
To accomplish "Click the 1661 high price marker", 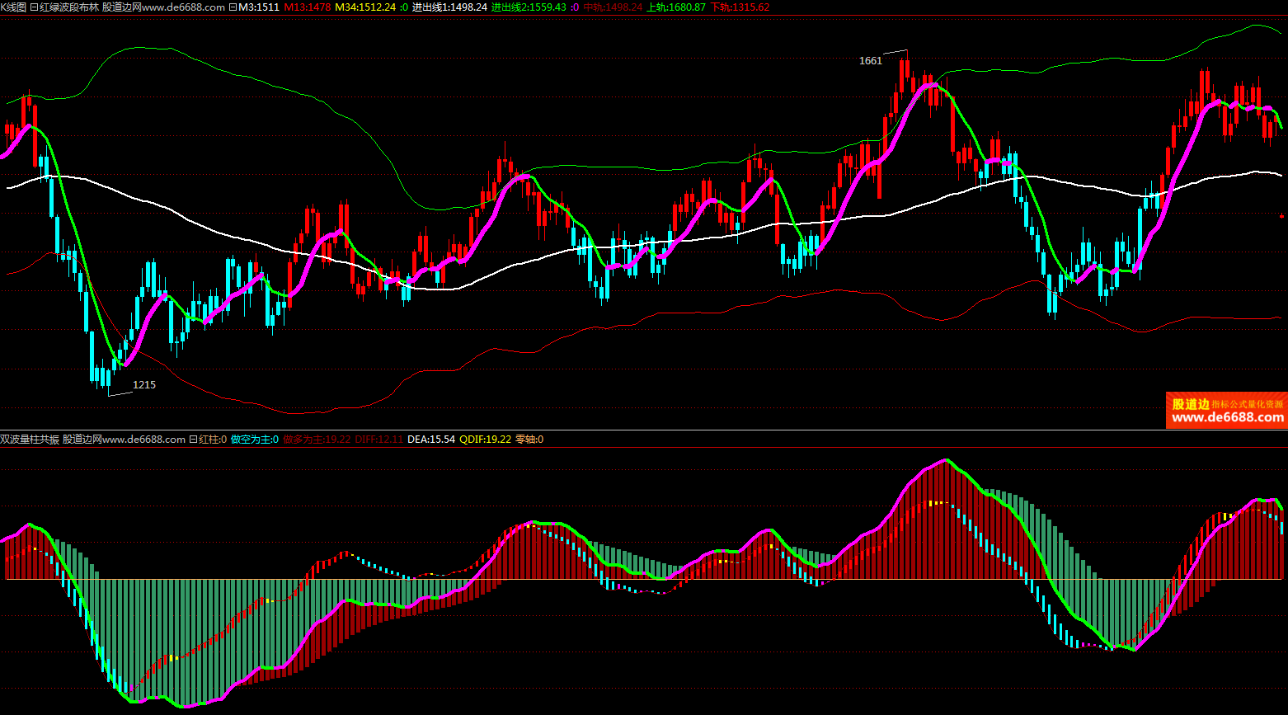I will point(871,60).
